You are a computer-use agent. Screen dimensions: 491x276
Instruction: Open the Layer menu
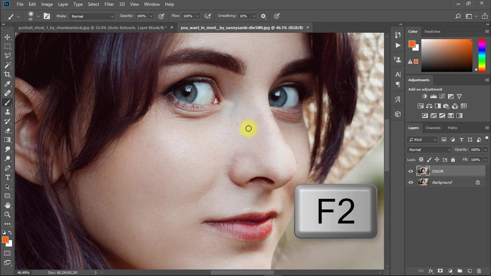(x=63, y=4)
